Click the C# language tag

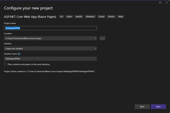pos(62,17)
